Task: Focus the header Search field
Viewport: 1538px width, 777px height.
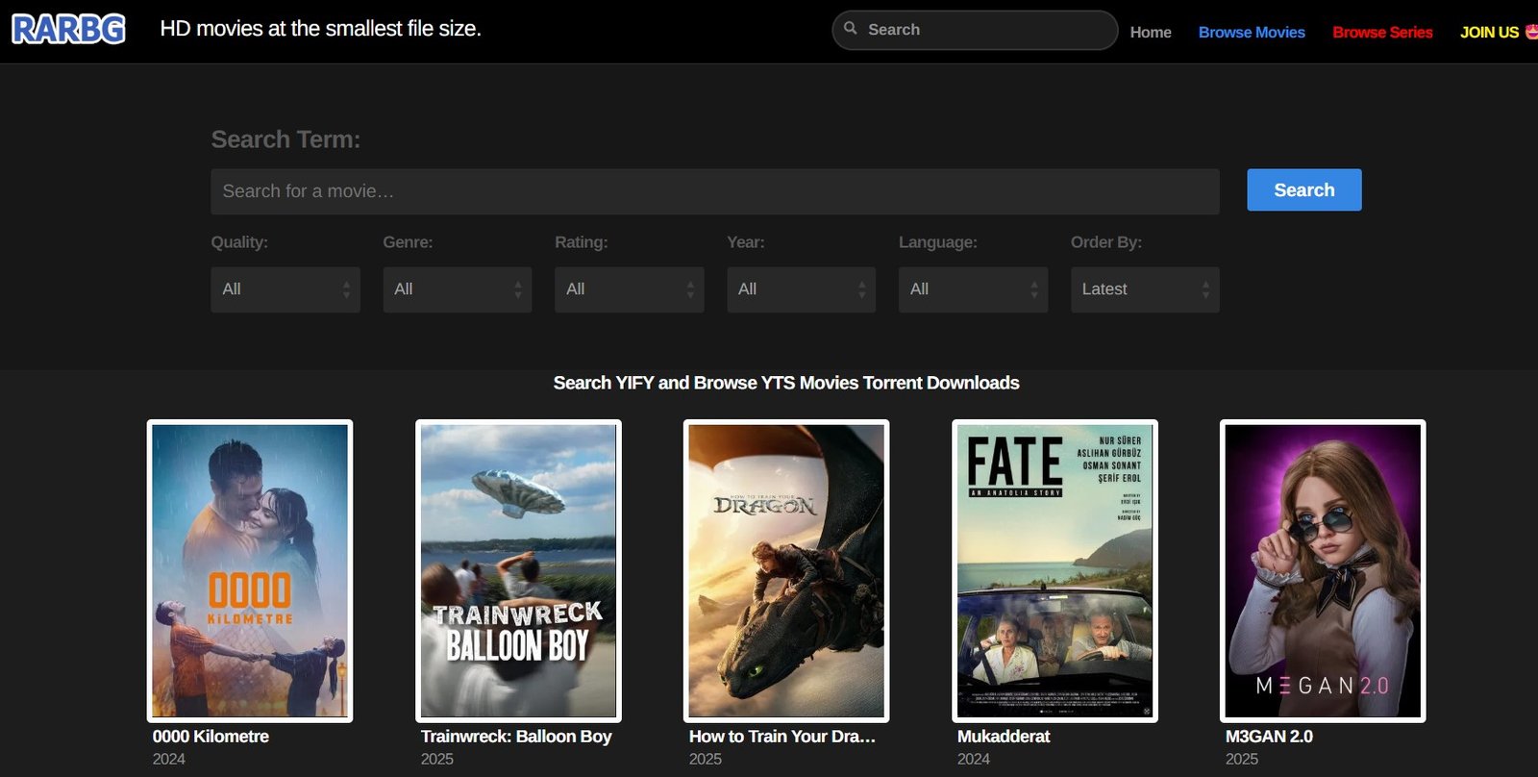Action: (x=975, y=30)
